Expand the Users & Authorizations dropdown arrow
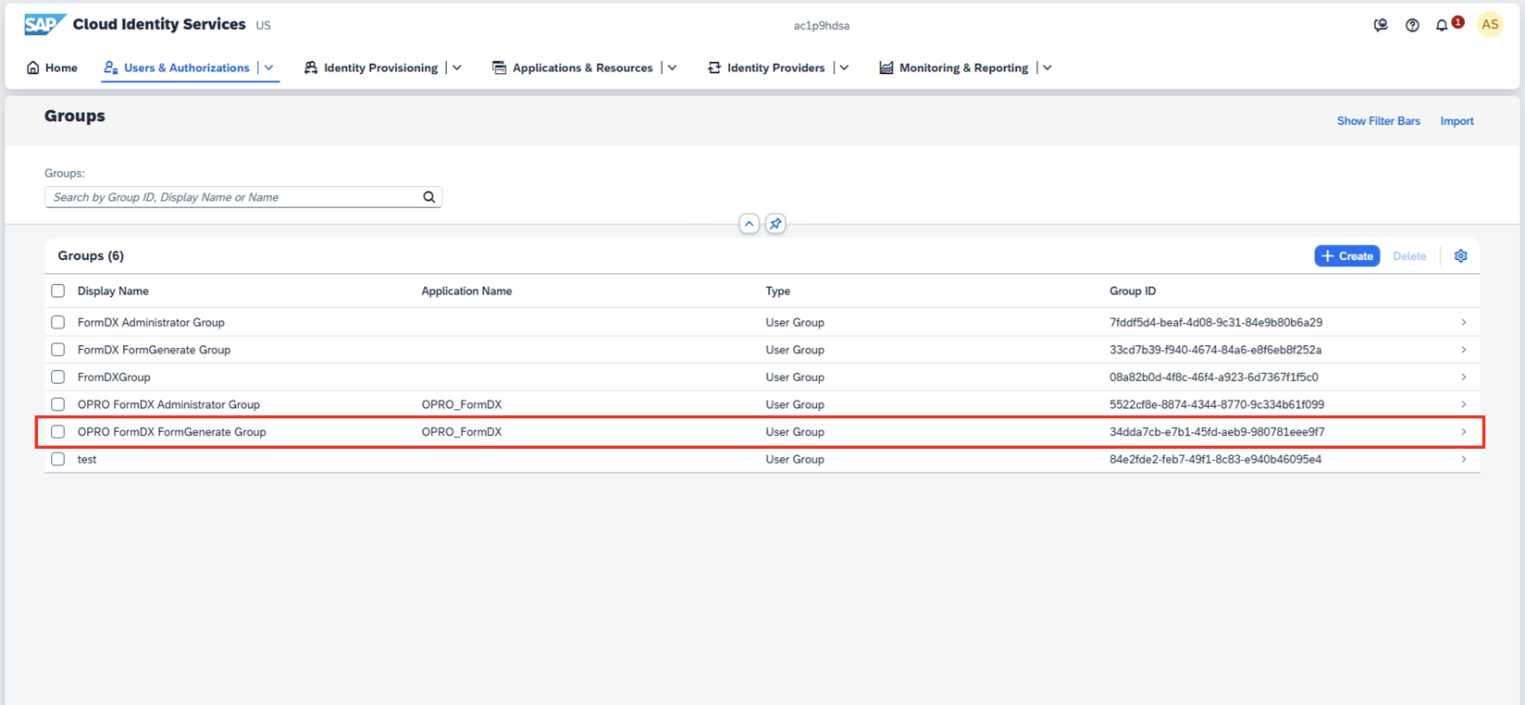Screen dimensions: 1525x705 (x=269, y=68)
